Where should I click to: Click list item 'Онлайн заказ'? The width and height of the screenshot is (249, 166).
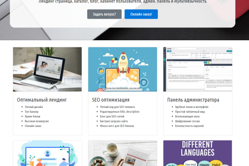pyautogui.click(x=33, y=126)
